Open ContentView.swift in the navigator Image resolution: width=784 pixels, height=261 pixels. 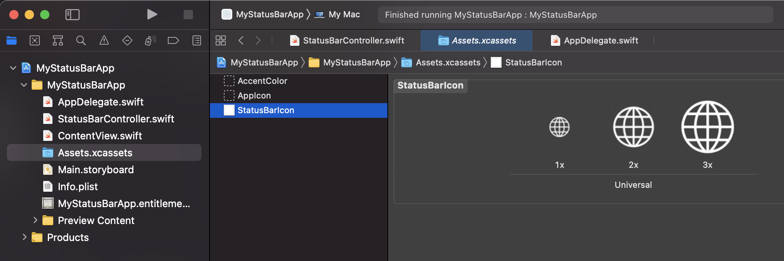click(92, 136)
